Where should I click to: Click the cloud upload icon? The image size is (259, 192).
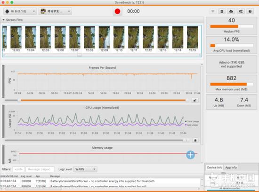(x=231, y=11)
